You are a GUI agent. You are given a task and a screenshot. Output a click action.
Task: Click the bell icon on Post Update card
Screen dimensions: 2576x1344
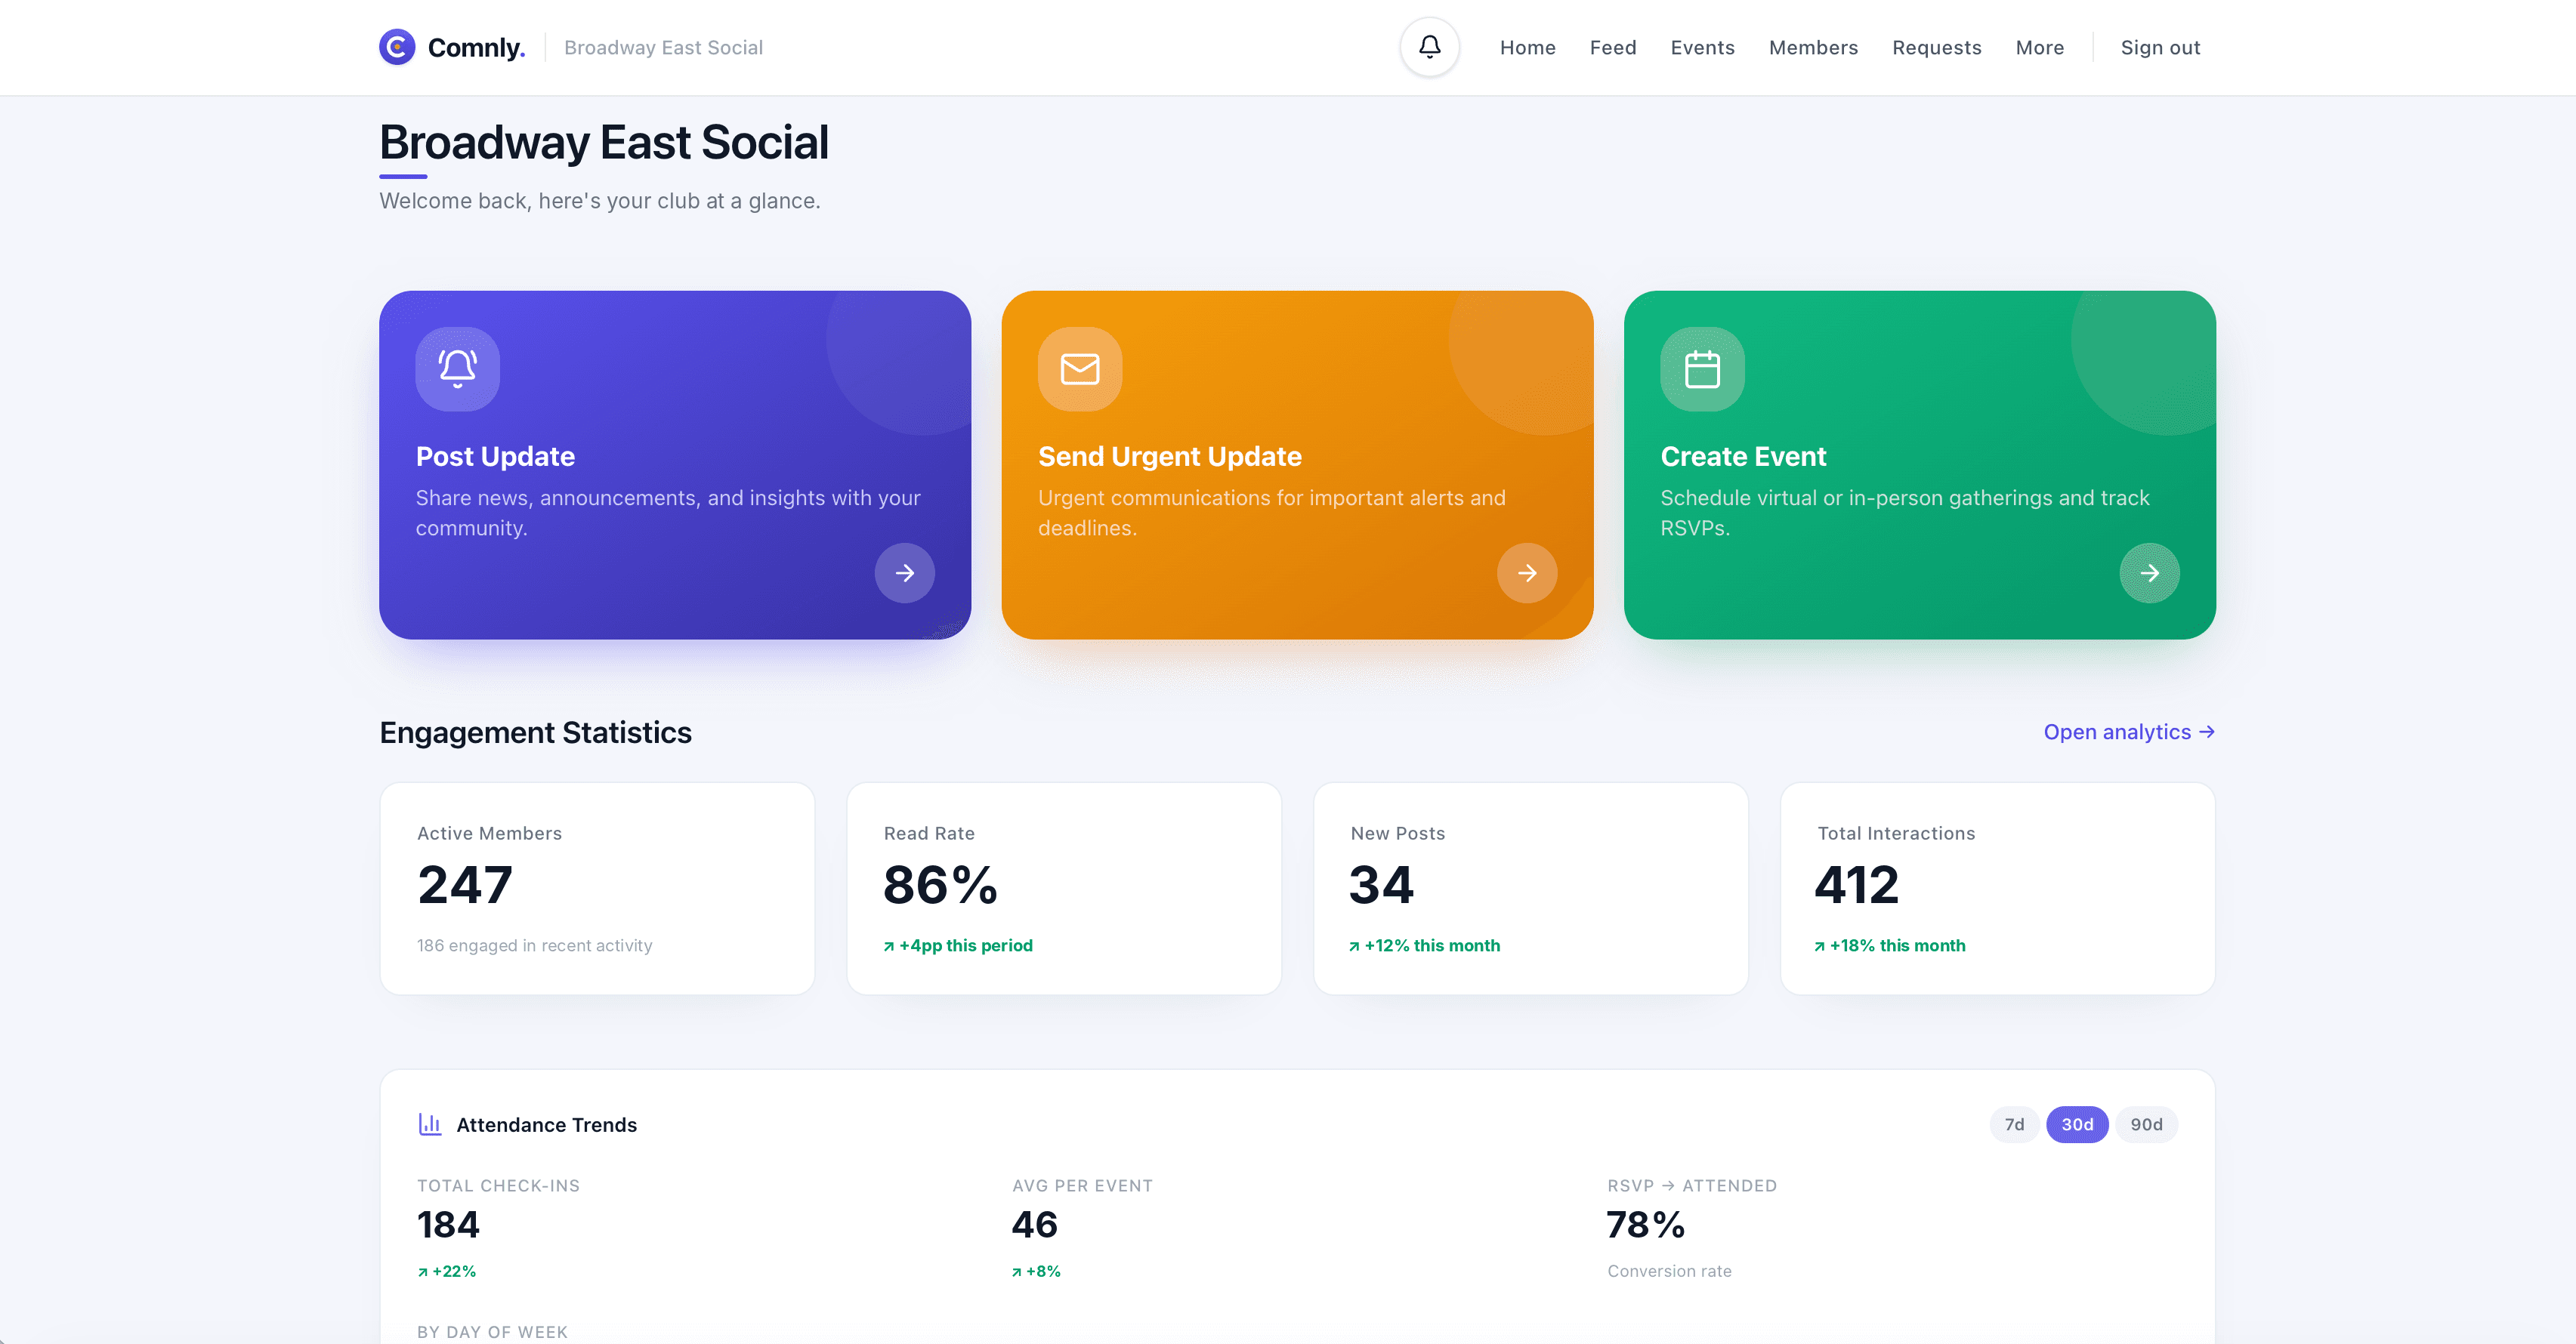tap(458, 368)
